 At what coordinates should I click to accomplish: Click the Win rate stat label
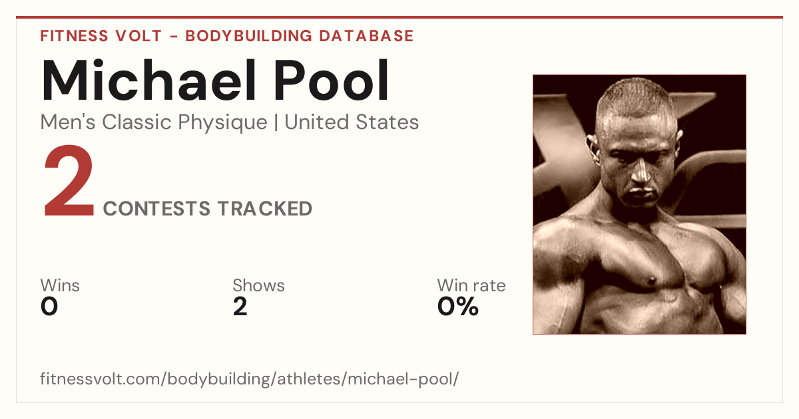471,286
